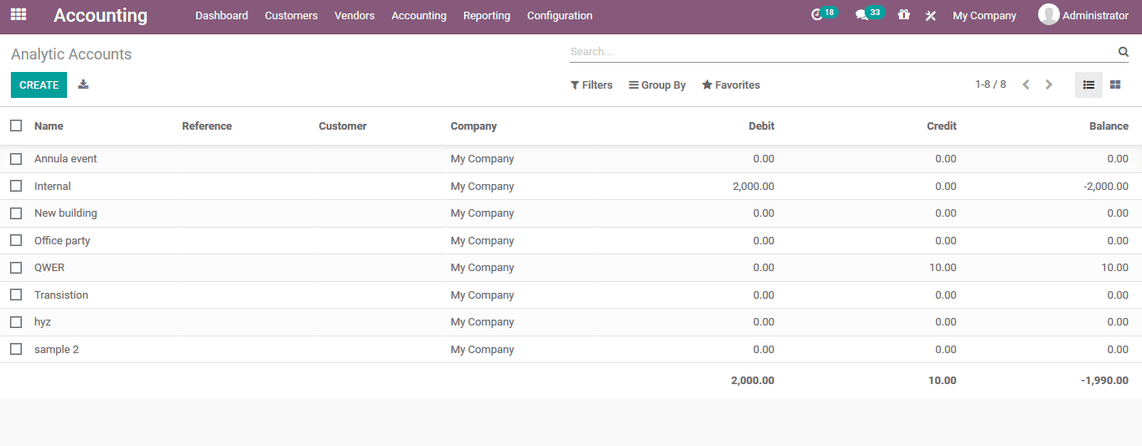Screen dimensions: 1142x446
Task: Check the box for the Internal account
Action: [x=16, y=186]
